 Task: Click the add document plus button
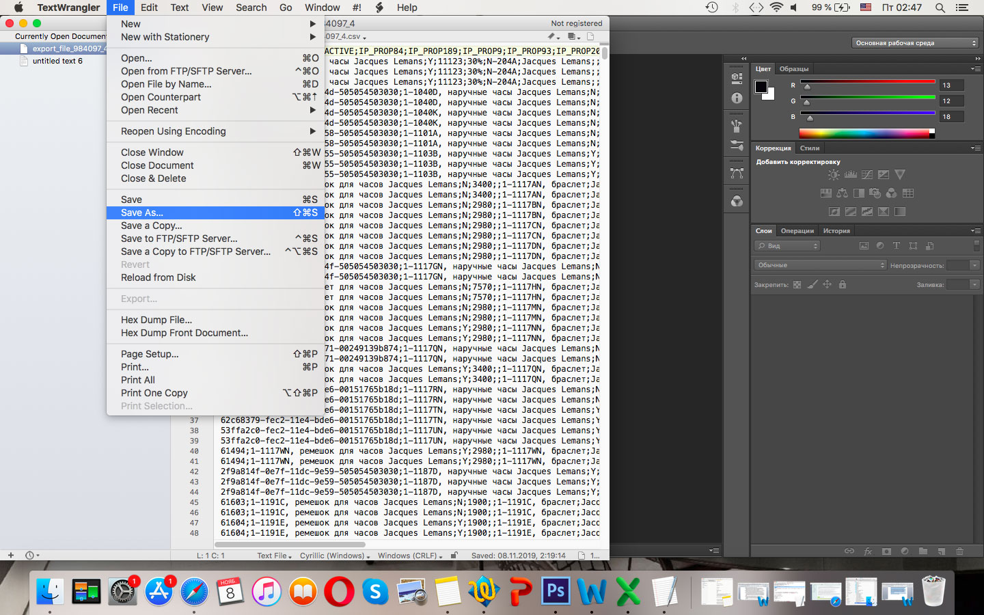point(10,555)
